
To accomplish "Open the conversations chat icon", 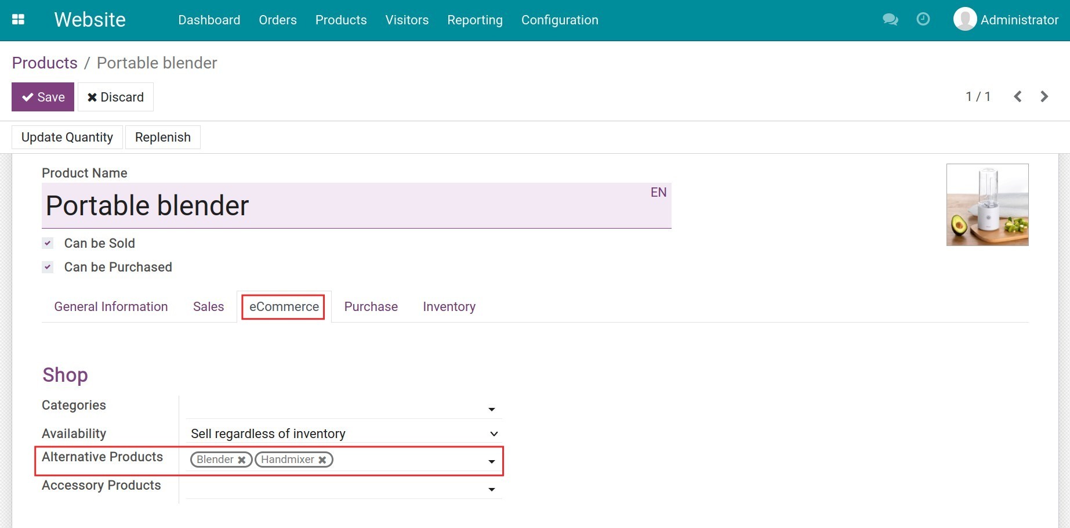I will click(890, 20).
